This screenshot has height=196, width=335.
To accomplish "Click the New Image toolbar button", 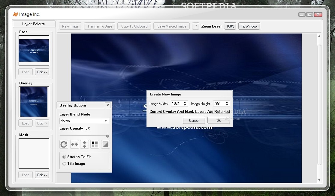I will pyautogui.click(x=70, y=26).
